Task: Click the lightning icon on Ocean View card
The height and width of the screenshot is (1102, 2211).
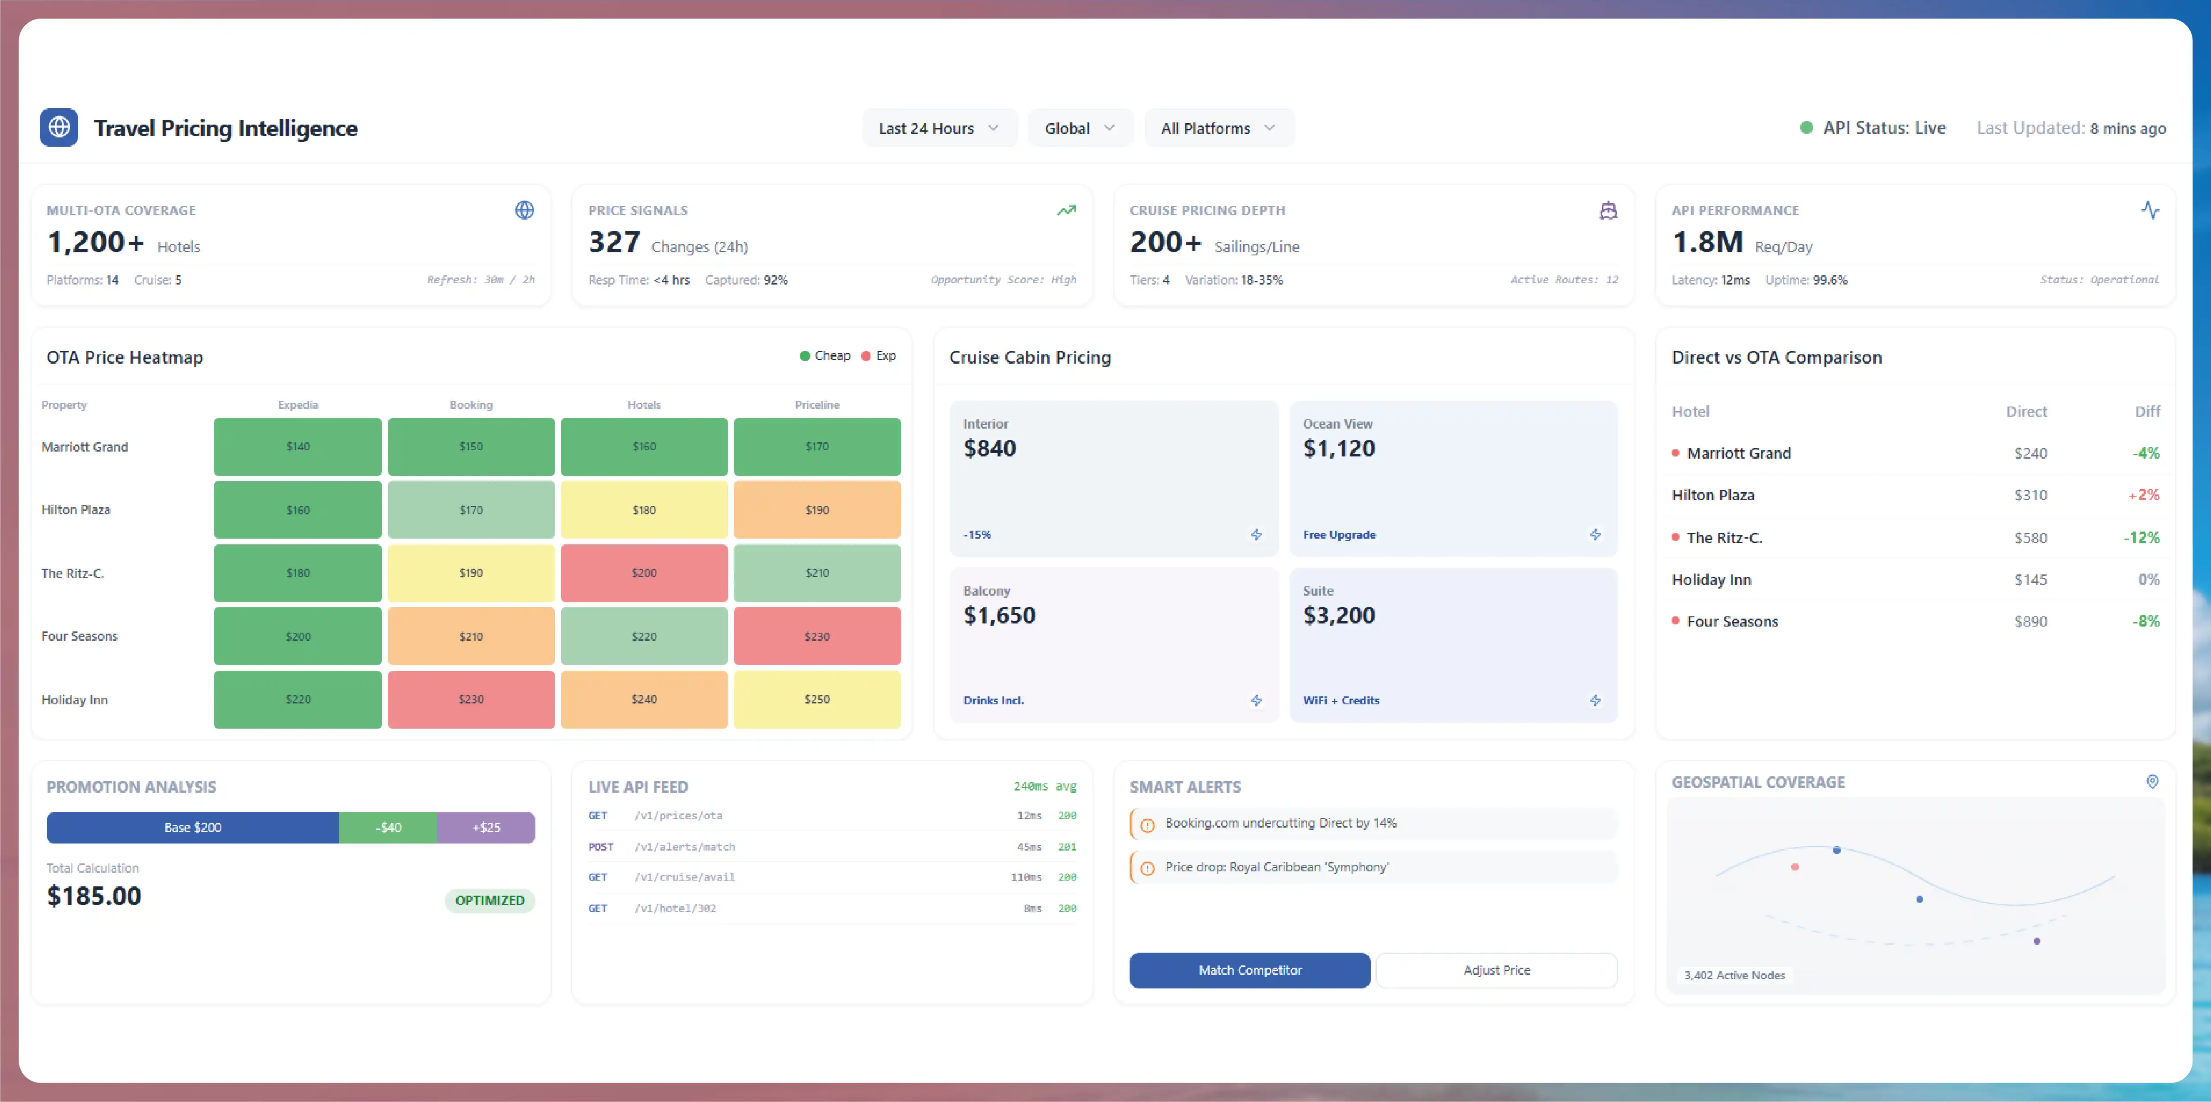Action: coord(1595,534)
